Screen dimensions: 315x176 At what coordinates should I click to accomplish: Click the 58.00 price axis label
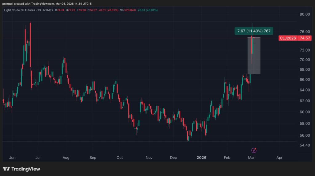tap(305, 123)
